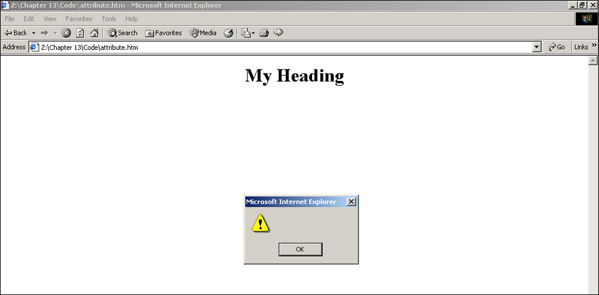Open the Favorites toolbar button
Viewport: 599px width, 295px height.
(x=164, y=33)
